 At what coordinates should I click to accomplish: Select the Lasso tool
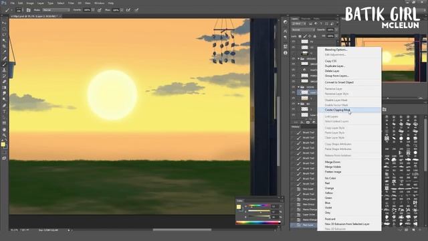4,35
